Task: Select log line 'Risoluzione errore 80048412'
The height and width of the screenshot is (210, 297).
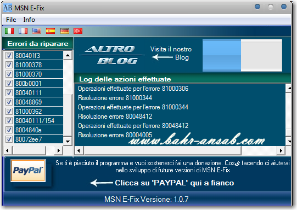Action: point(115,116)
